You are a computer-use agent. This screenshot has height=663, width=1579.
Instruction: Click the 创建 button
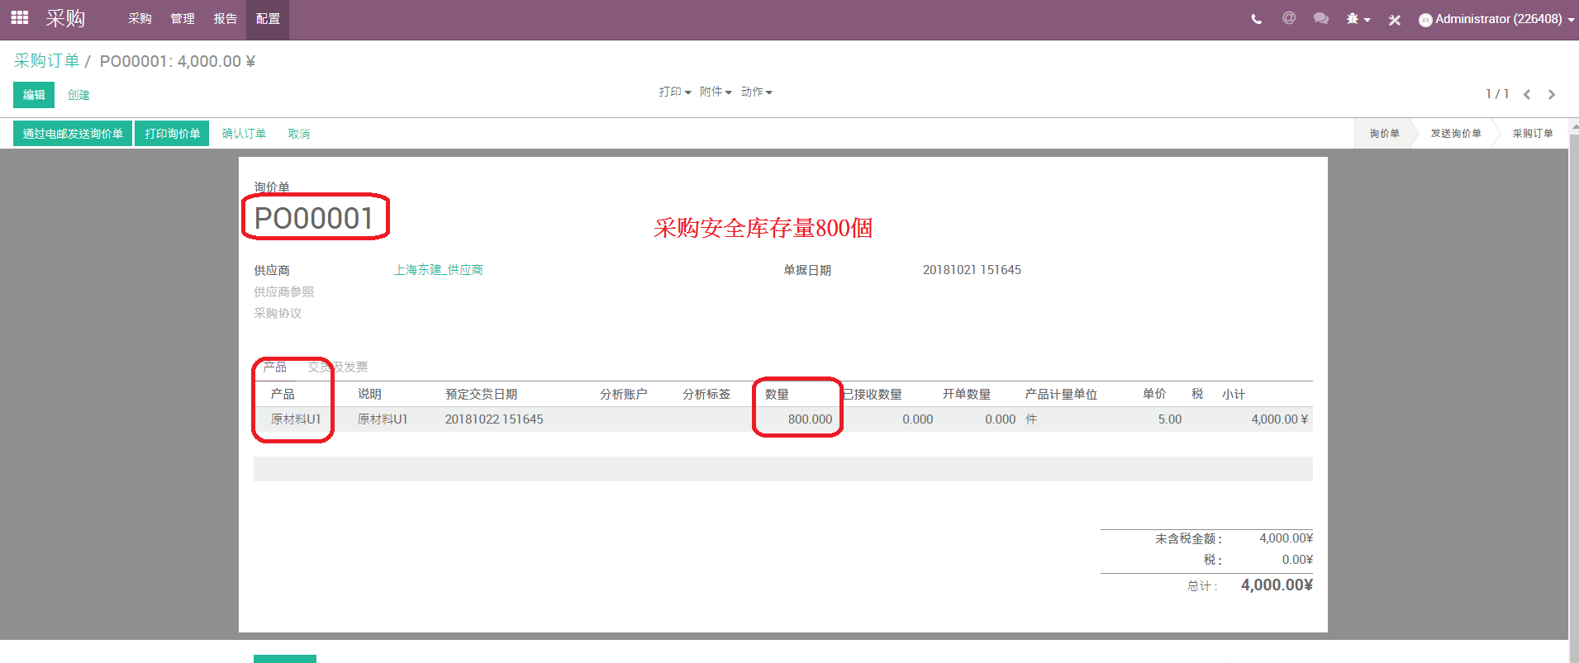[x=78, y=95]
